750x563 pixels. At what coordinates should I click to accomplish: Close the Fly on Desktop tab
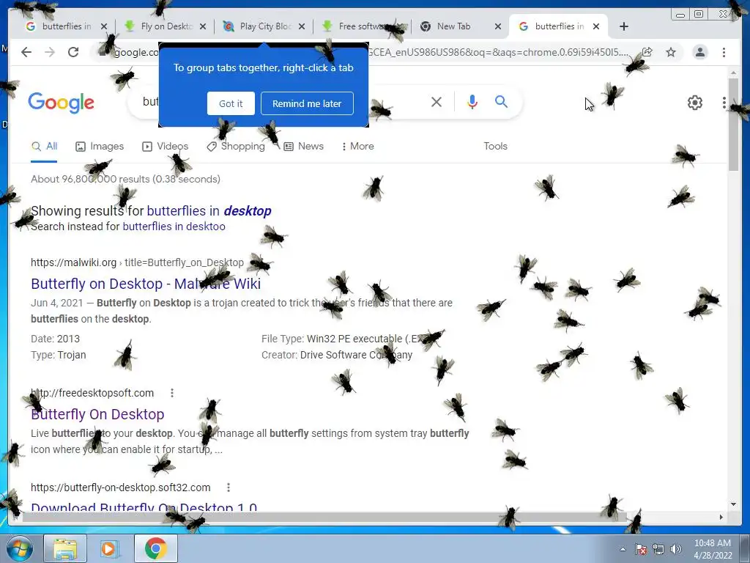[203, 26]
